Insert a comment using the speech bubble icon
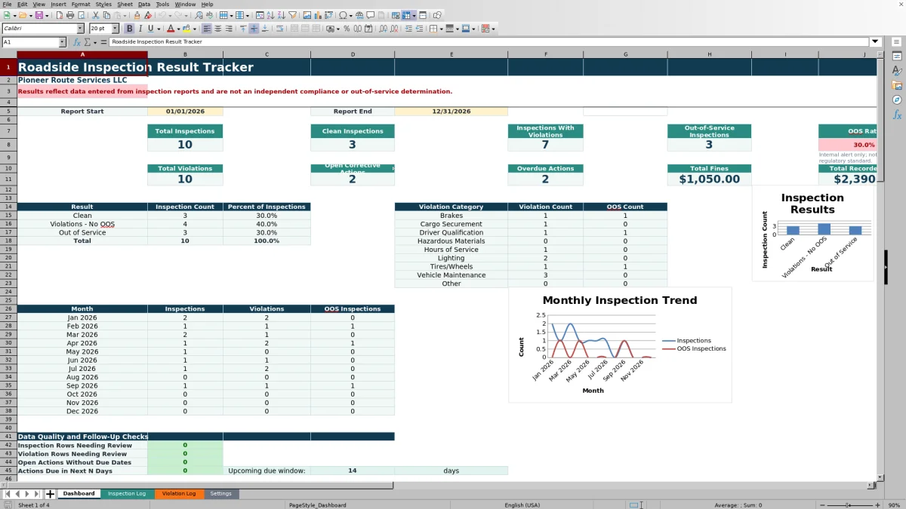 (371, 15)
